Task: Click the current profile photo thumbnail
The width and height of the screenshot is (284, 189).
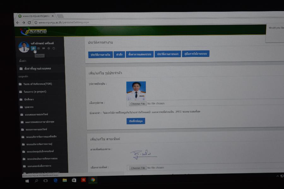Action: pos(136,91)
